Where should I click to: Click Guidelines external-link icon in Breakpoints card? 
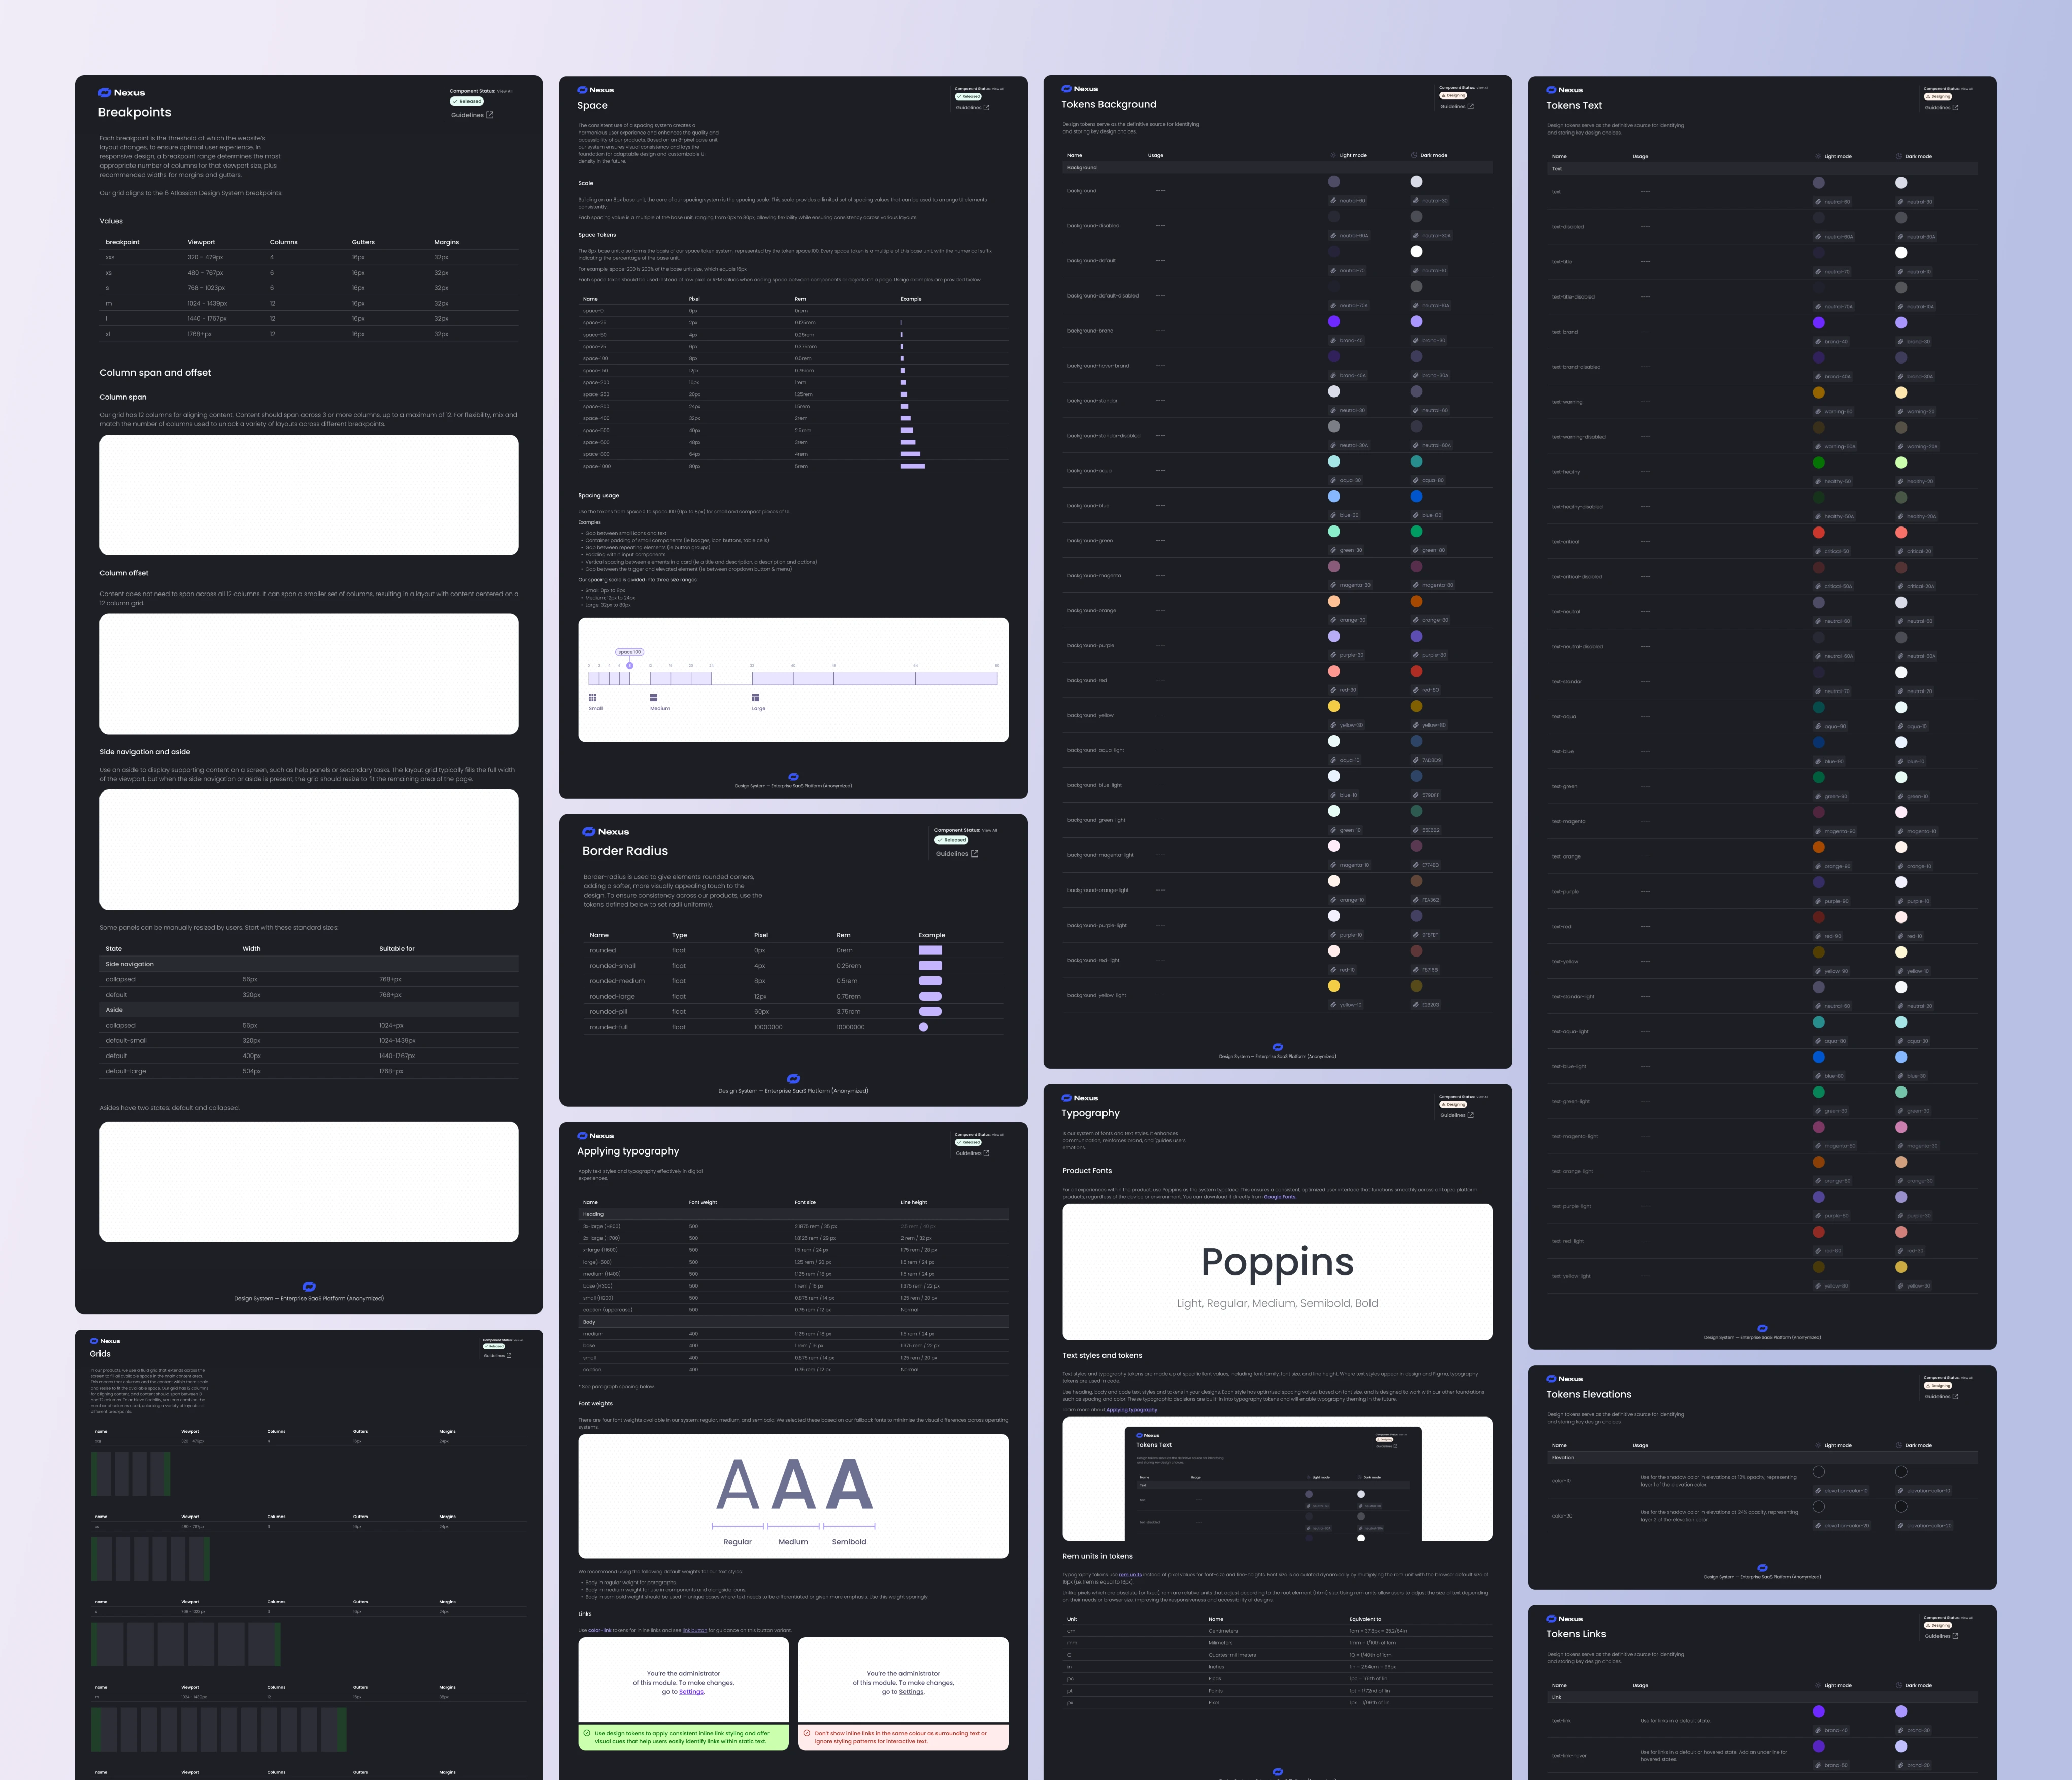(490, 115)
